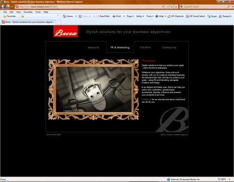This screenshot has height=182, width=234.
Task: Click the red Brera logo
Action: point(66,31)
